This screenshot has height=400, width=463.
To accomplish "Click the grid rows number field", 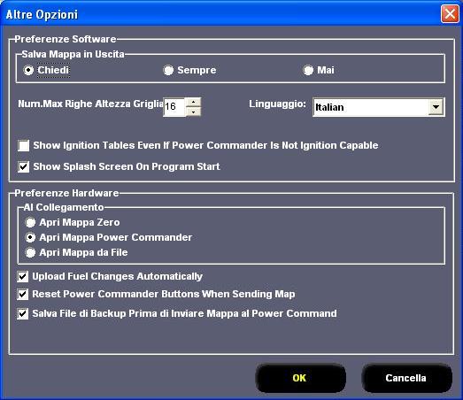I will (174, 107).
